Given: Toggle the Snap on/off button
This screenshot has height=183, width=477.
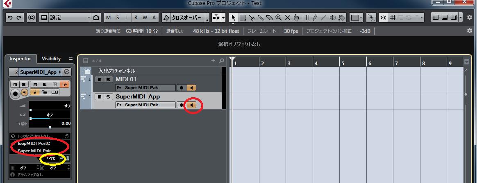Looking at the screenshot, I should pos(383,18).
